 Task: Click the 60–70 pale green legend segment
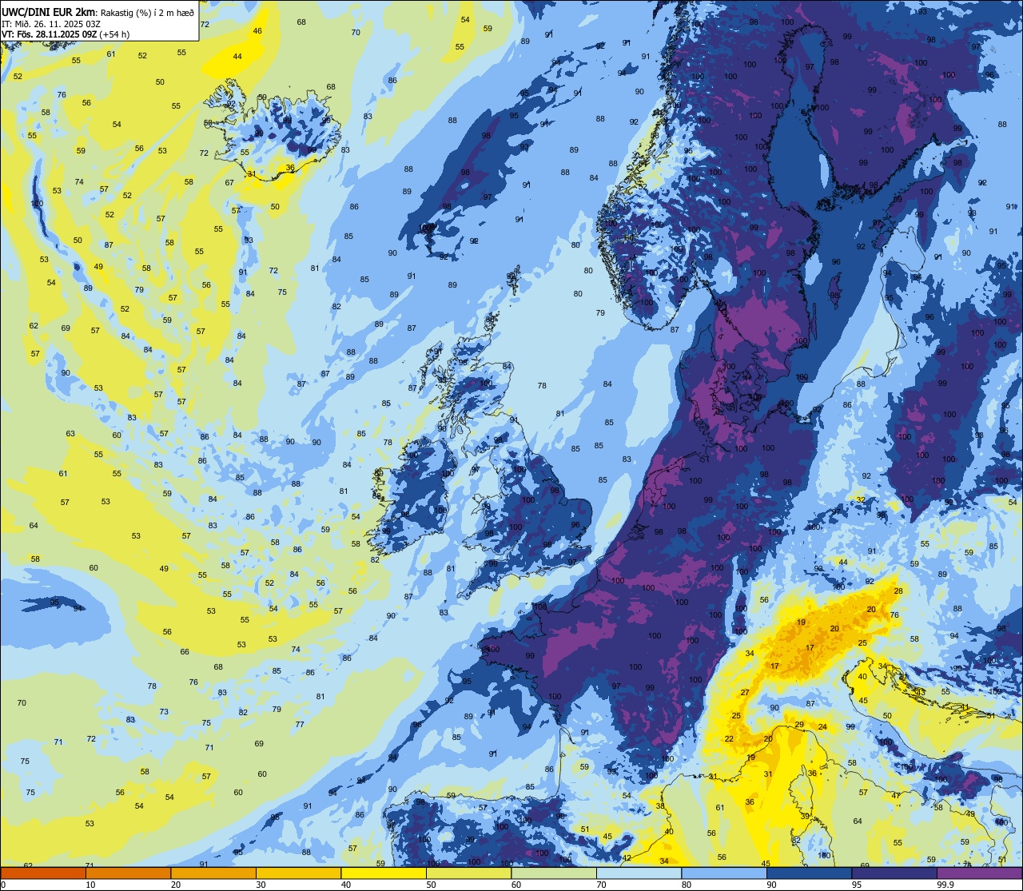coord(554,873)
